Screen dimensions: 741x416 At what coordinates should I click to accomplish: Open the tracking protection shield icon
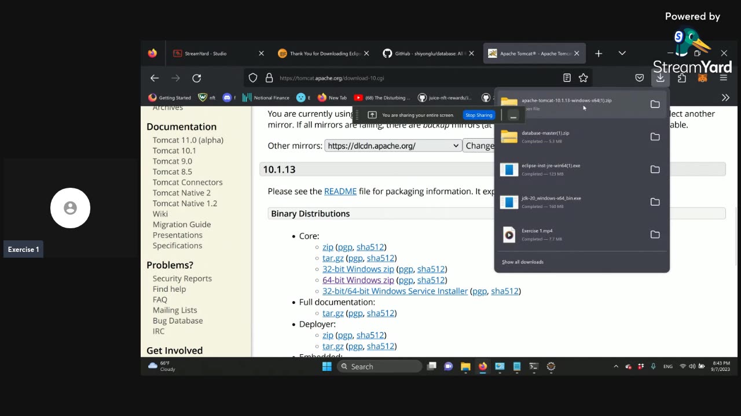click(253, 78)
